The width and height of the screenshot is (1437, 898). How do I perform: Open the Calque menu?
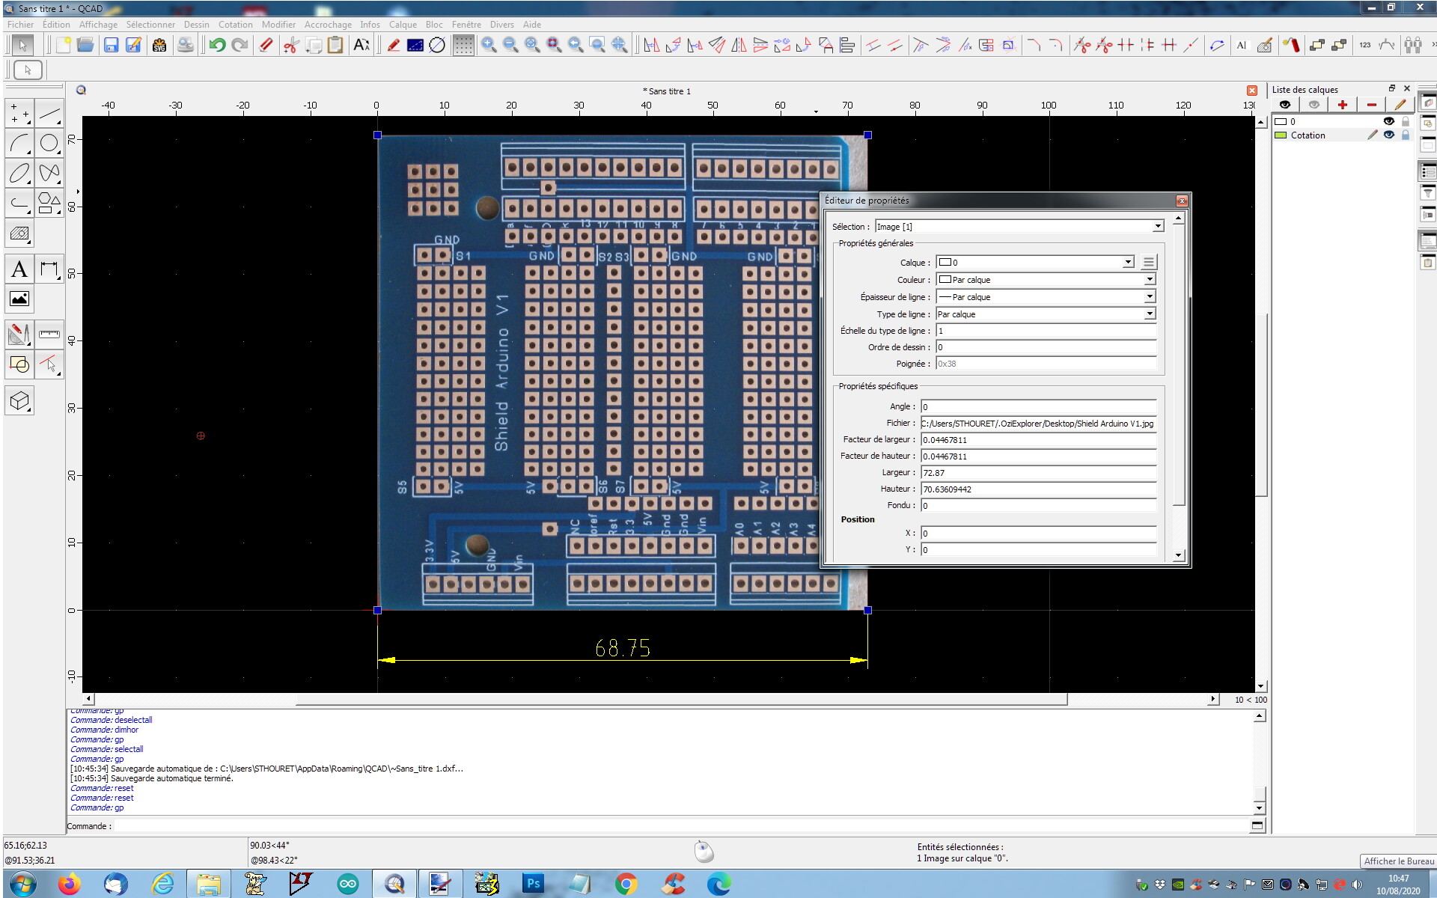coord(403,24)
